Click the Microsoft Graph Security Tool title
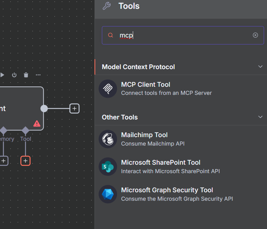Image resolution: width=267 pixels, height=229 pixels. 167,190
